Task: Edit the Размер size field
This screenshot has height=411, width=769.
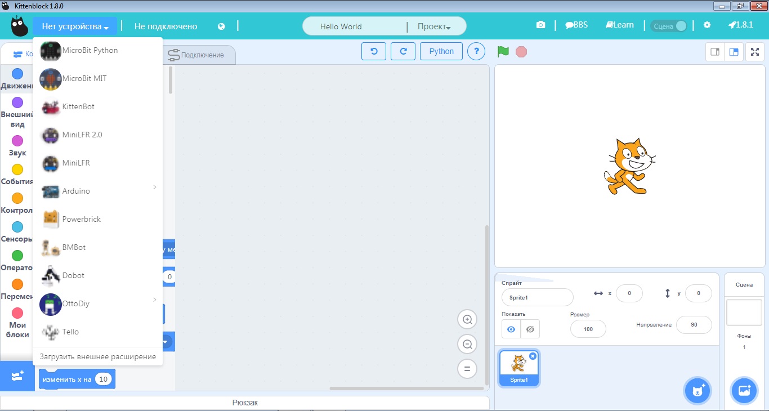Action: point(588,329)
